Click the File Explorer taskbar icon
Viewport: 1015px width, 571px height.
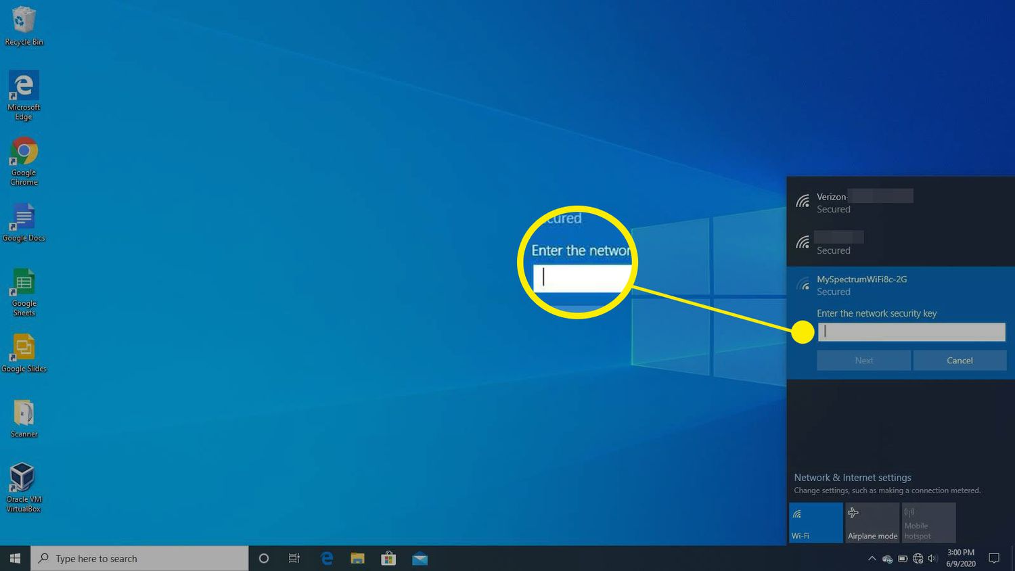click(x=357, y=558)
